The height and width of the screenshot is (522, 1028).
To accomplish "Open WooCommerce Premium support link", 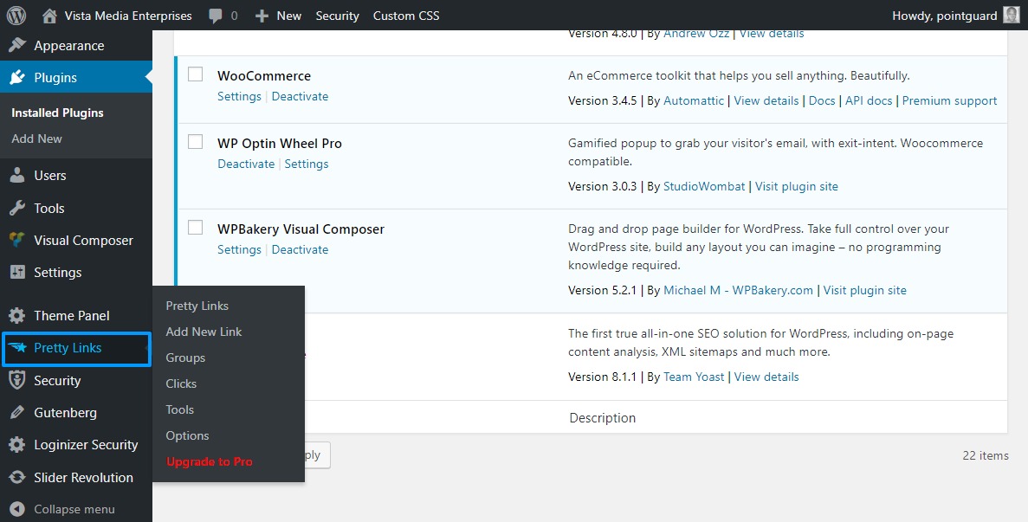I will pos(949,101).
